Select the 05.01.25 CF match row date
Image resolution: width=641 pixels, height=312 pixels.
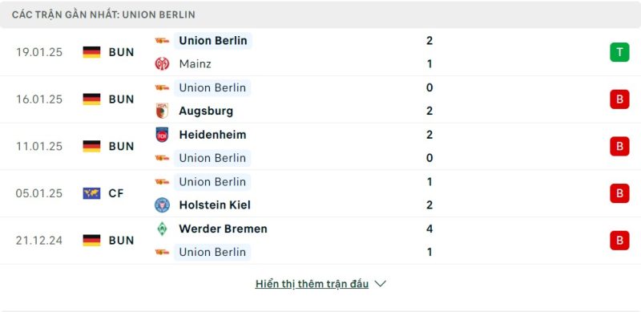pyautogui.click(x=39, y=193)
